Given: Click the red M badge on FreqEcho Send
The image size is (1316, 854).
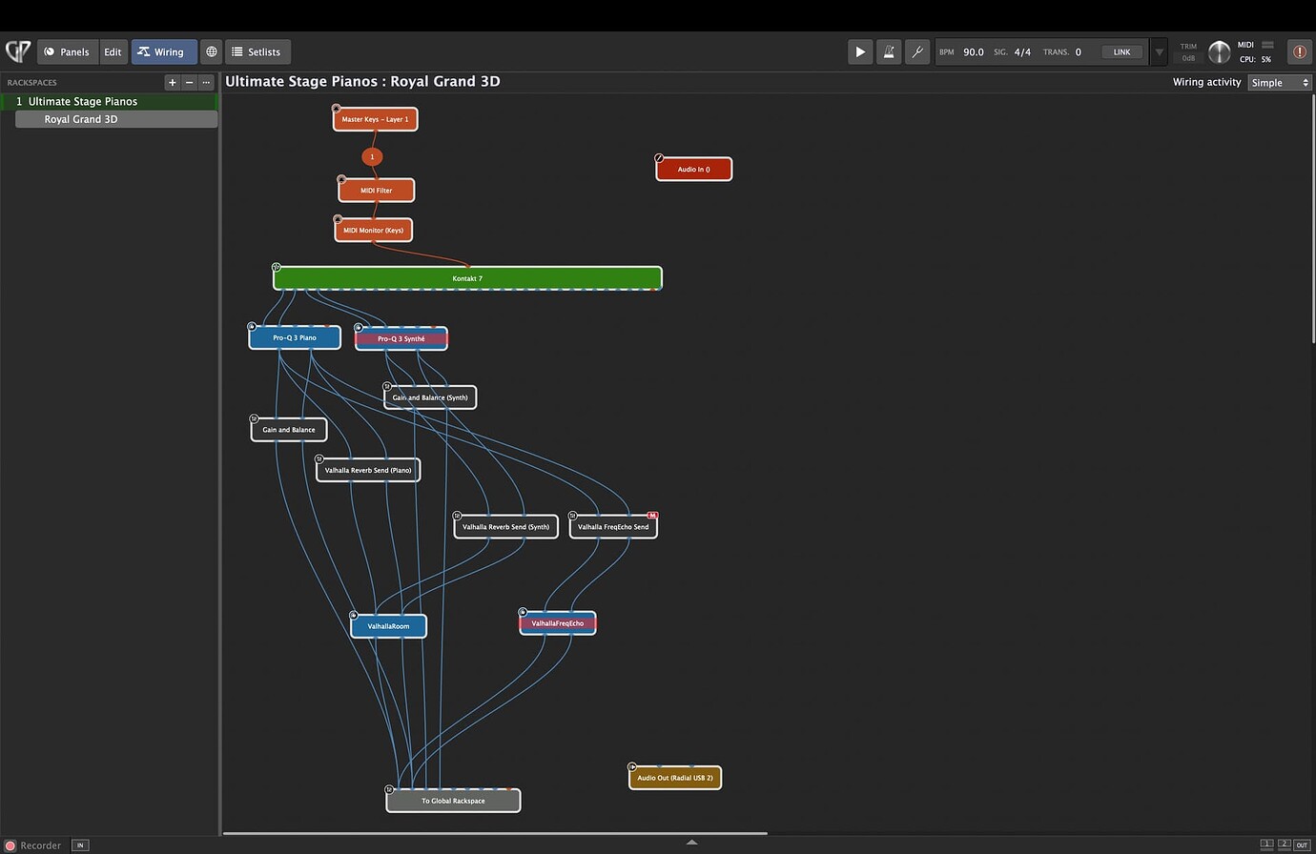Looking at the screenshot, I should pos(652,516).
